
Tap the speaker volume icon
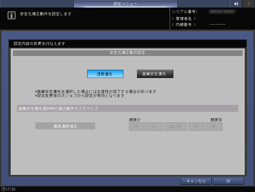(x=236, y=3)
